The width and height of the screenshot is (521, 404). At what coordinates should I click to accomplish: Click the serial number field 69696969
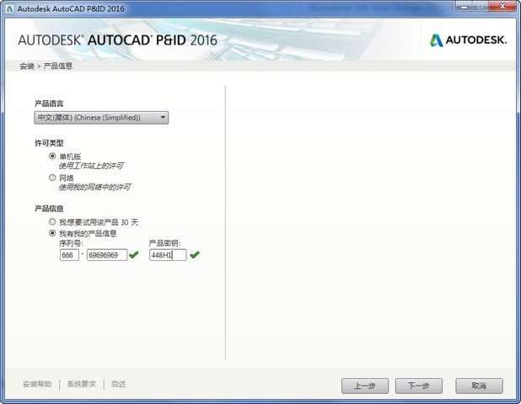[107, 255]
